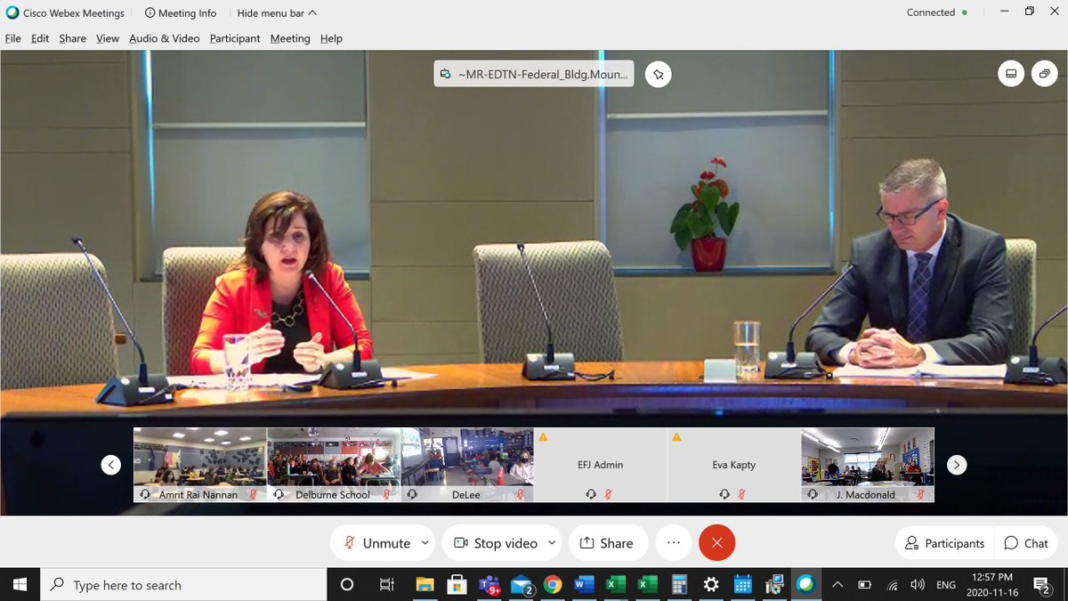Open Task View on the taskbar
Screen dimensions: 1068x601
point(387,585)
